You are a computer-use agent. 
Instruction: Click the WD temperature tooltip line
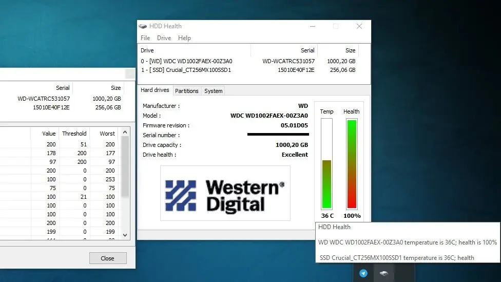(408, 242)
